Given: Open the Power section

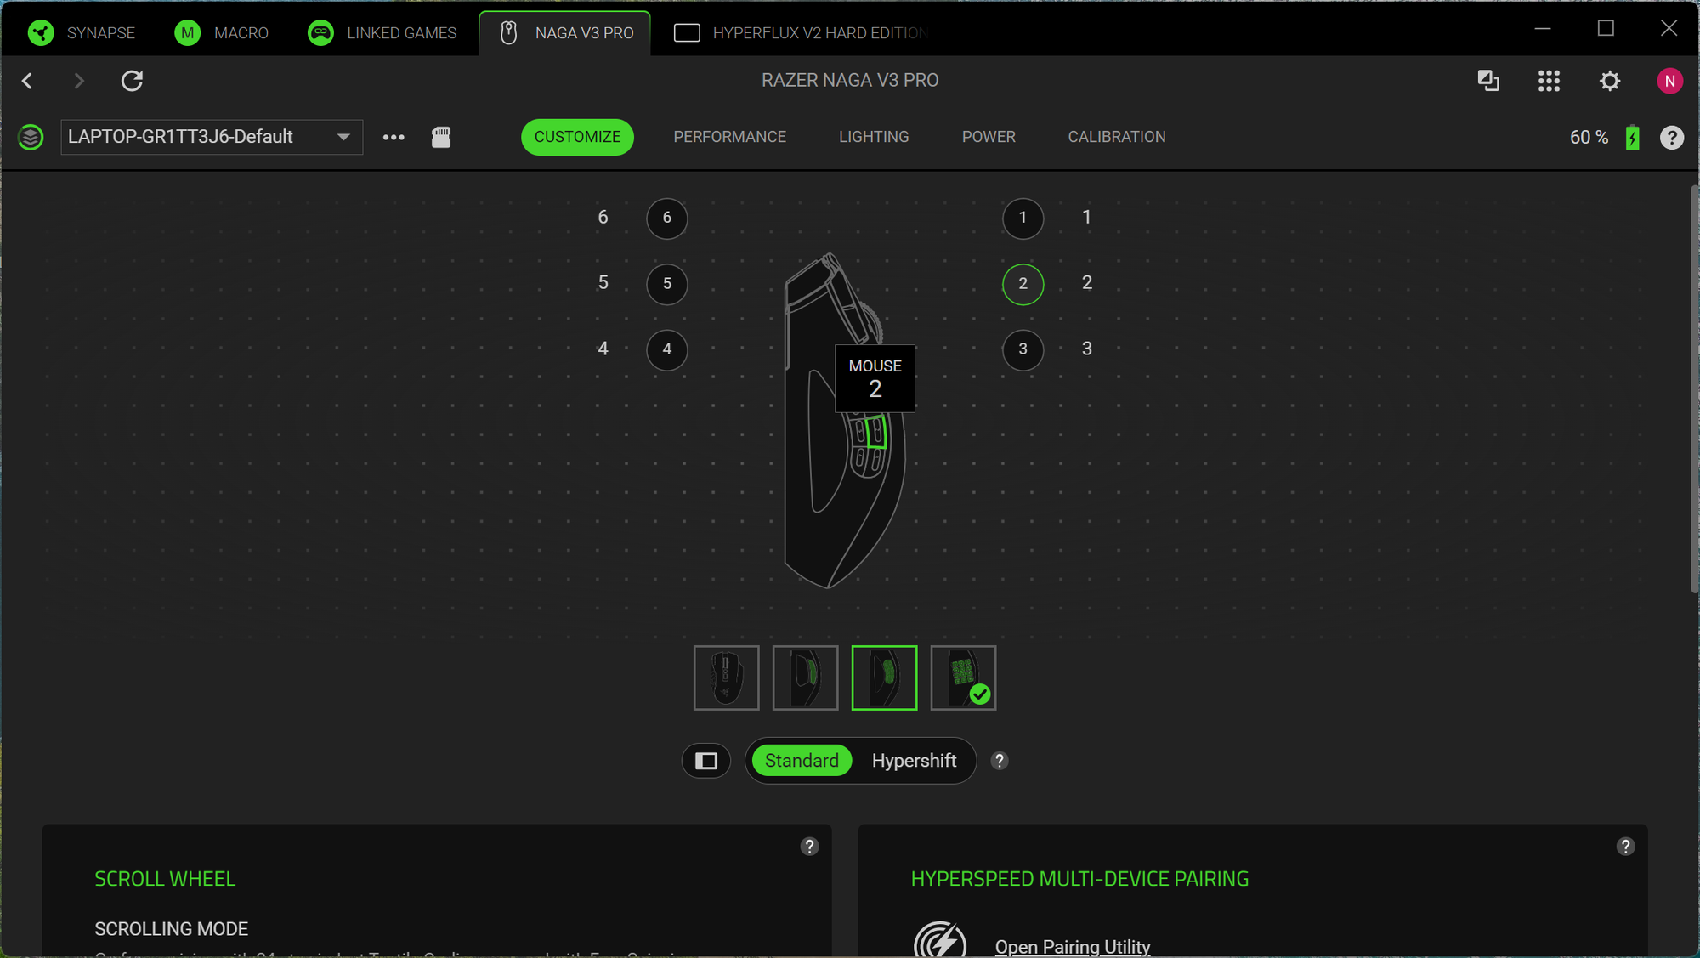Looking at the screenshot, I should click(x=989, y=137).
